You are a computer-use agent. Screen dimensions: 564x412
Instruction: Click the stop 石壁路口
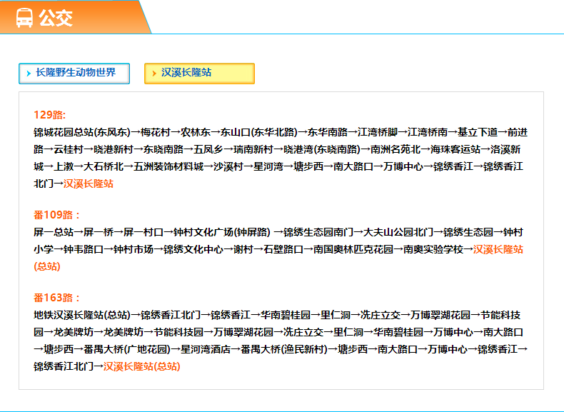[283, 249]
